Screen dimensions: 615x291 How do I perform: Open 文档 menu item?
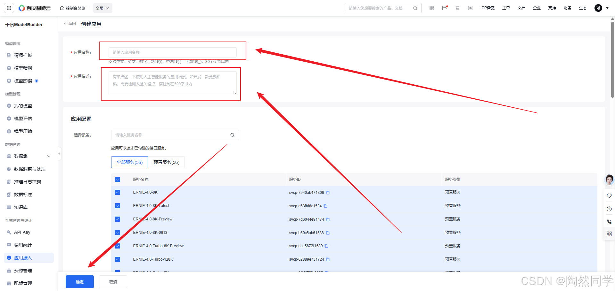521,8
